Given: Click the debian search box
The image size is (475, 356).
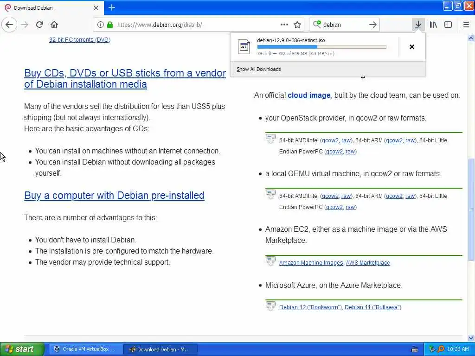Looking at the screenshot, I should (x=344, y=25).
